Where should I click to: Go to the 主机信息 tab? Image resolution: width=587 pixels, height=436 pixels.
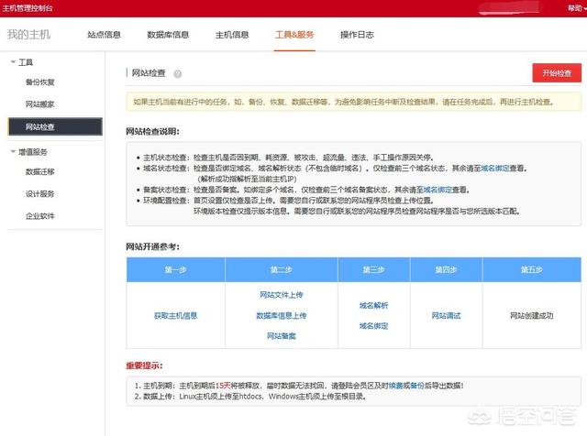(232, 35)
